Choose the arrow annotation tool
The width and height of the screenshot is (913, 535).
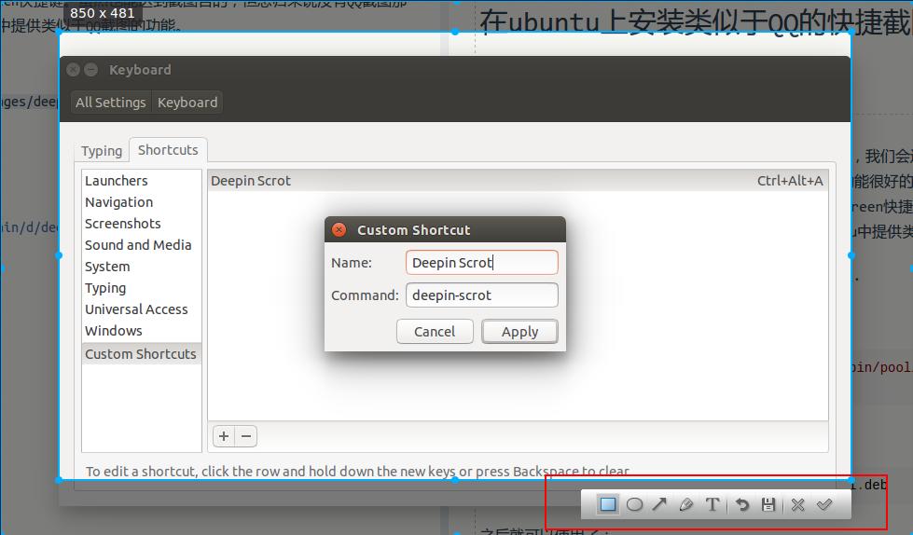pyautogui.click(x=659, y=504)
